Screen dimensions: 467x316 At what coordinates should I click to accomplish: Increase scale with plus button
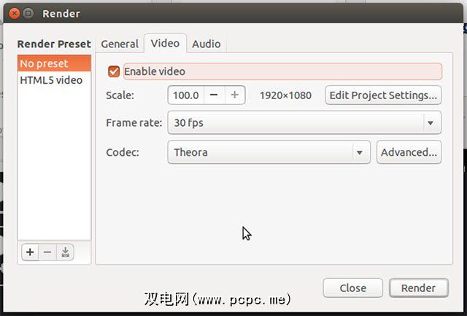coord(235,95)
